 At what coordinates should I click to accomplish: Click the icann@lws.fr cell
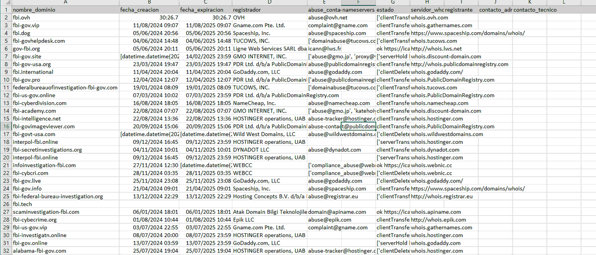pos(324,49)
